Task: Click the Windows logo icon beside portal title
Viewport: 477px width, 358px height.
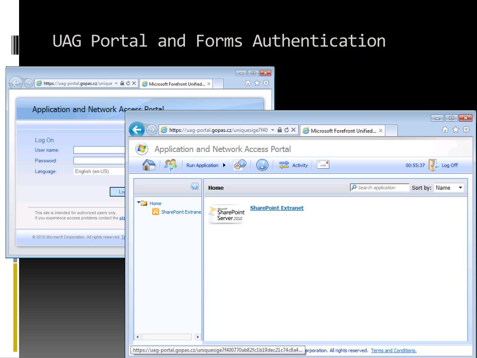Action: [x=142, y=149]
